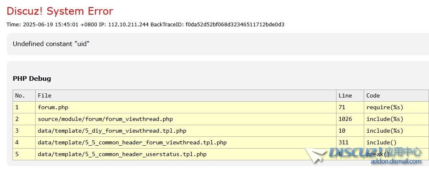Screen dimensions: 429x172
Task: Select the forum.php file cell
Action: [x=53, y=108]
